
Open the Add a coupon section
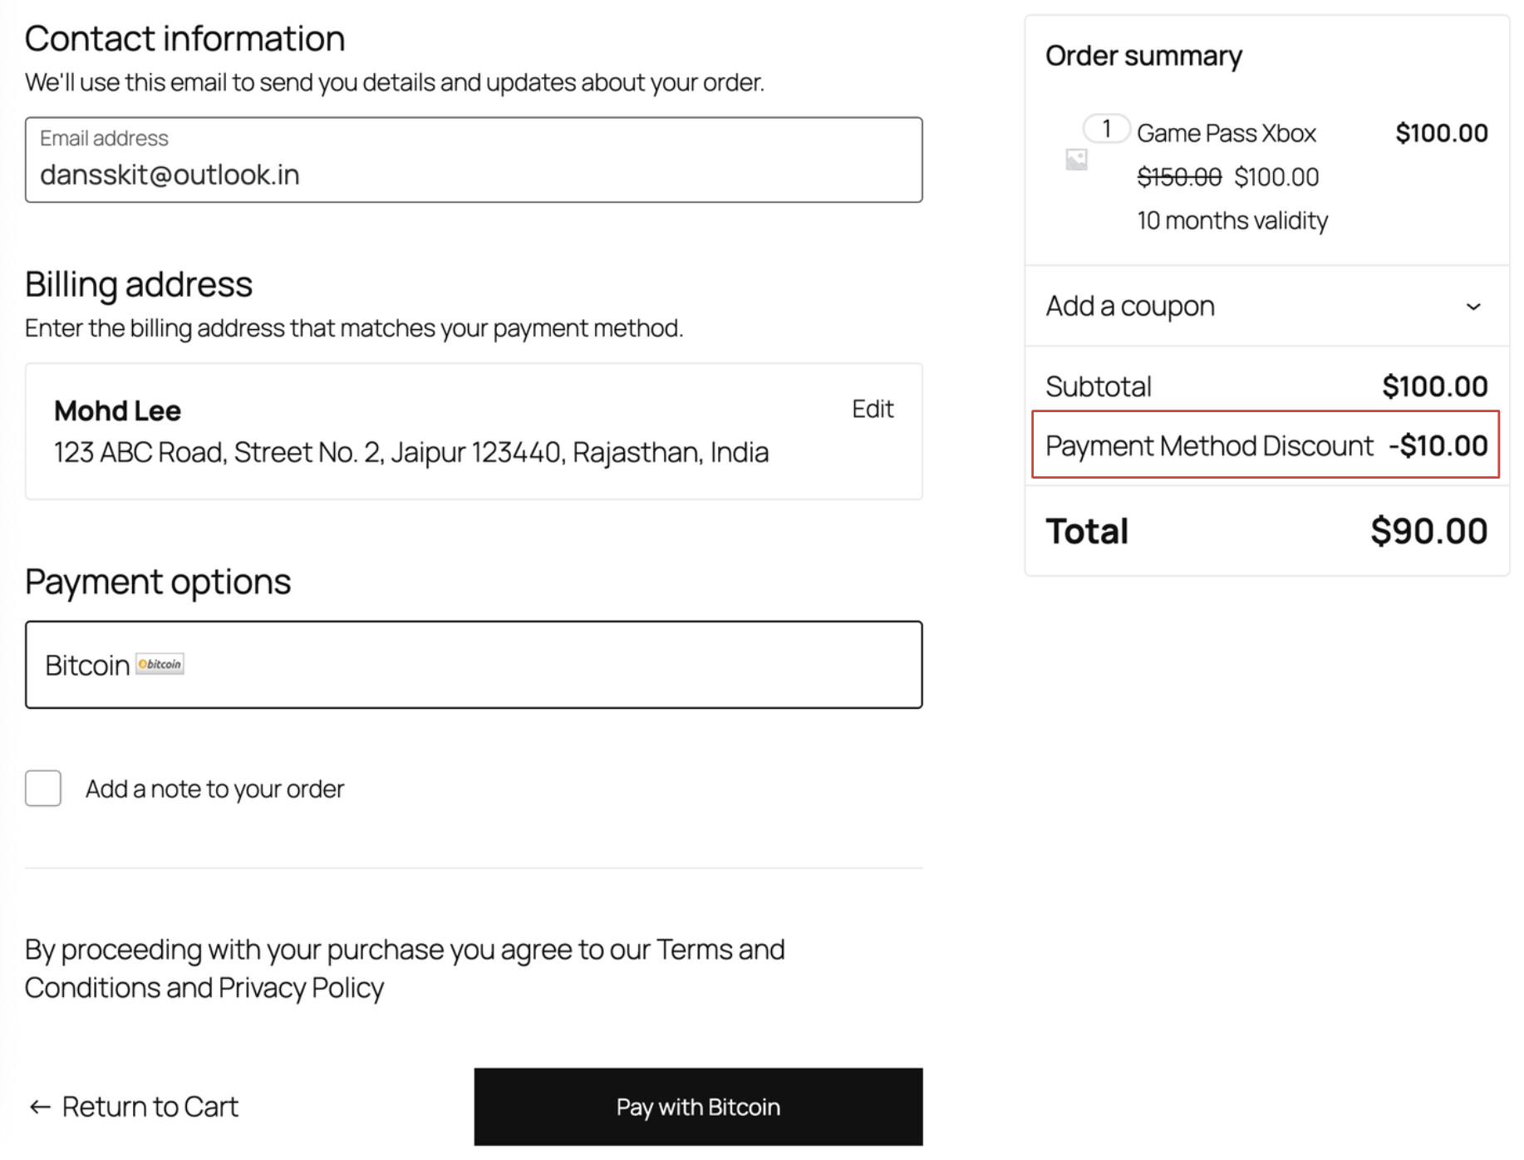[1266, 307]
